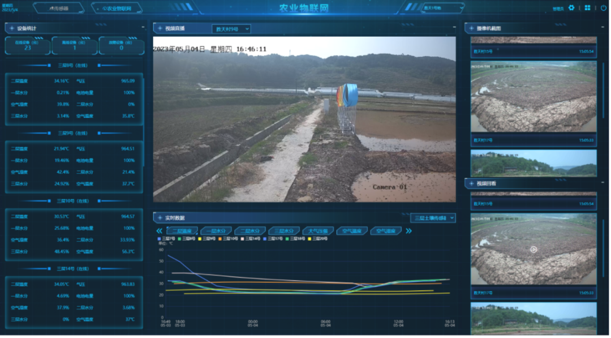Click plus icon beside 视频回看 header
611x338 pixels.
tap(471, 183)
